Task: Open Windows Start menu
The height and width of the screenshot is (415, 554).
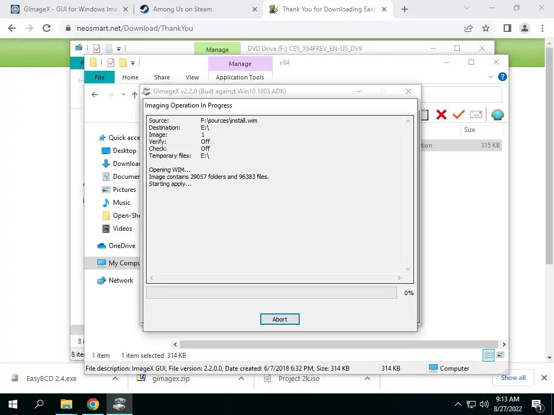Action: 13,404
